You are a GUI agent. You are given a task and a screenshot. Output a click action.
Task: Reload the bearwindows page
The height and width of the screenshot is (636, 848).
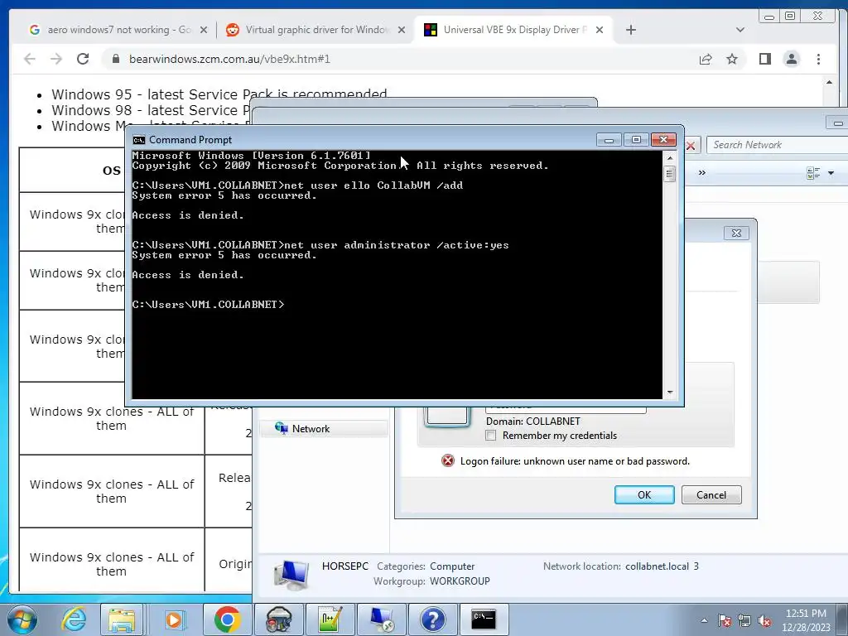(83, 59)
